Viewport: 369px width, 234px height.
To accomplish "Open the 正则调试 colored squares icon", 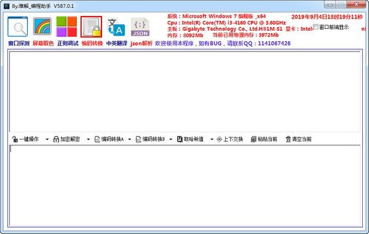I will pyautogui.click(x=66, y=26).
